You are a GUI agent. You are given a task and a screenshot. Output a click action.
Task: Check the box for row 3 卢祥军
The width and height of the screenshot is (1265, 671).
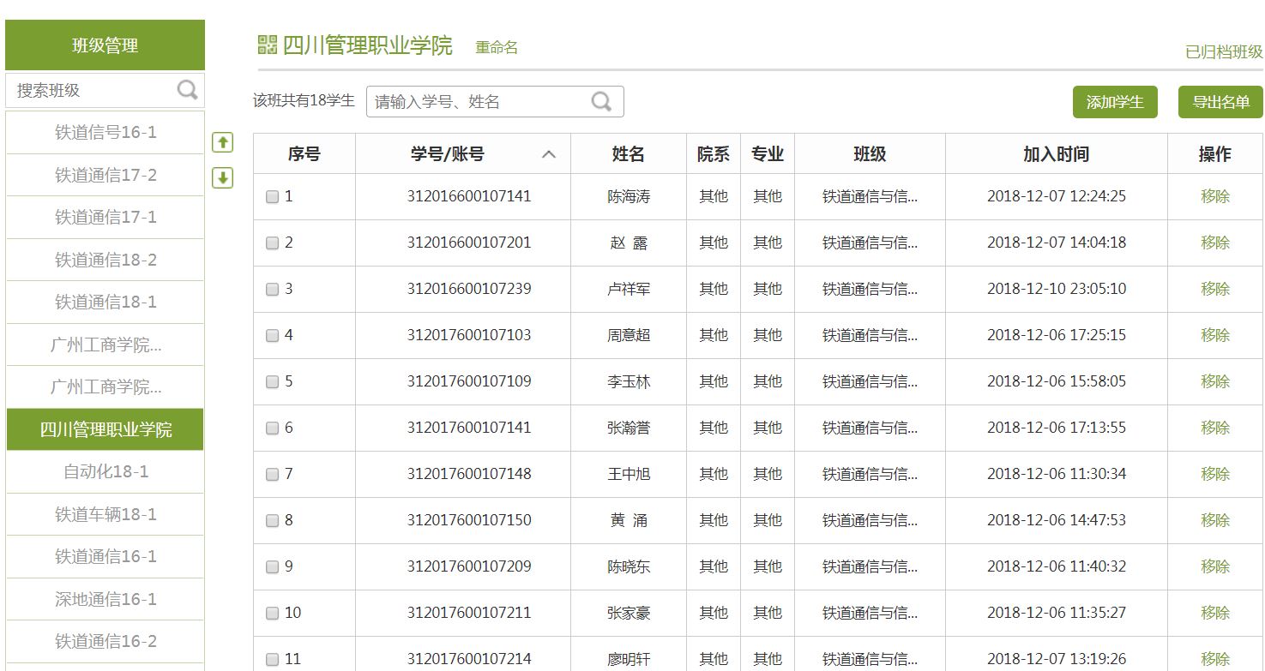[272, 289]
